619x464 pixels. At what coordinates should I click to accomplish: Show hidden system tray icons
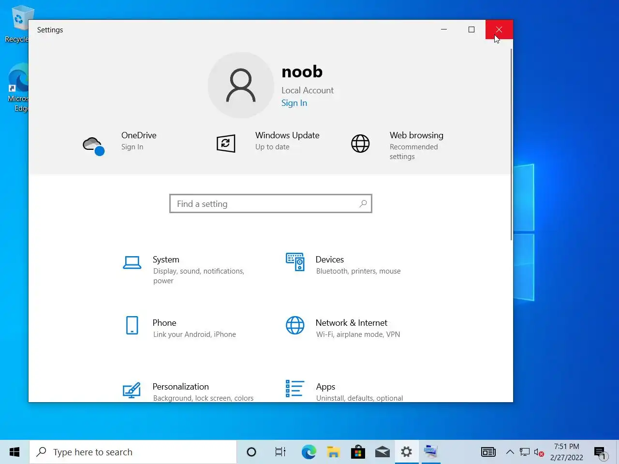(x=510, y=452)
